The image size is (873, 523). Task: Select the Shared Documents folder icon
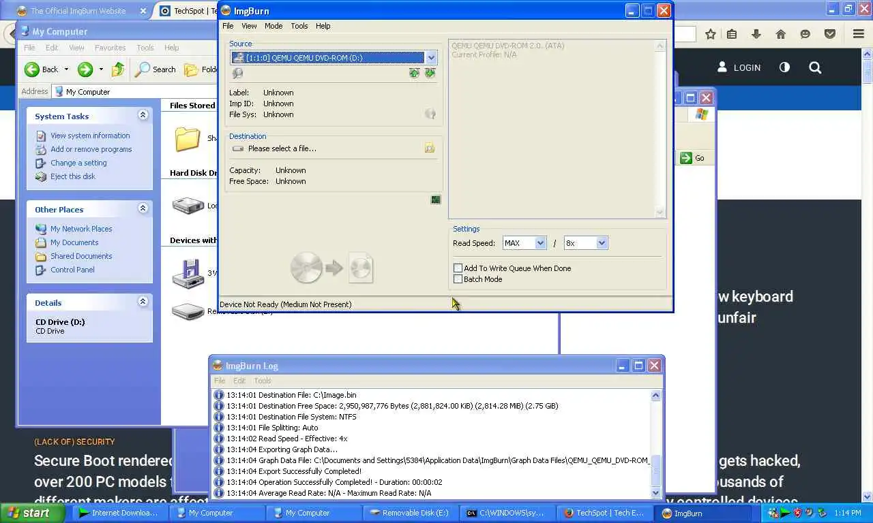188,138
